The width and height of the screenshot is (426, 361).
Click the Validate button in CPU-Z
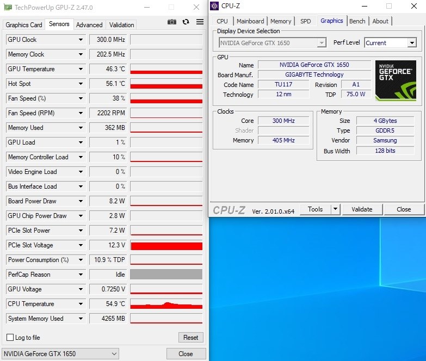[362, 209]
